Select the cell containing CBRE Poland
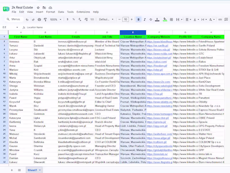The height and width of the screenshot is (173, 230). [211, 118]
